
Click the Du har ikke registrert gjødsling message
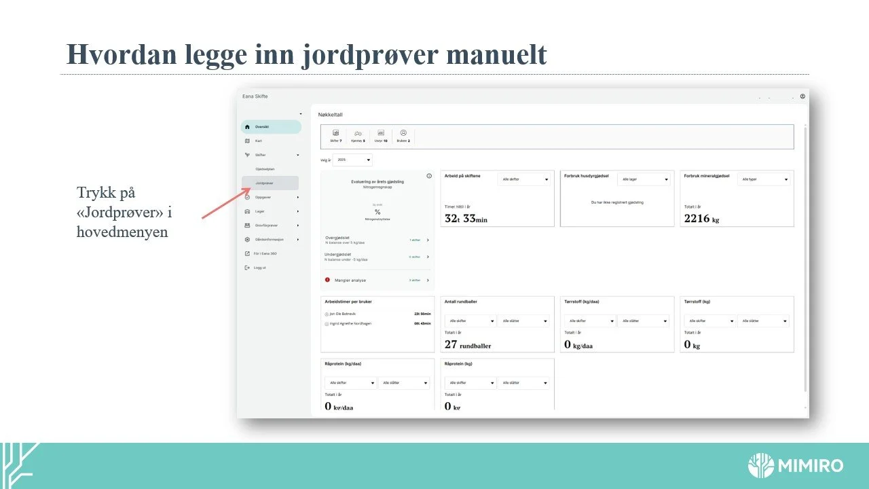coord(618,202)
